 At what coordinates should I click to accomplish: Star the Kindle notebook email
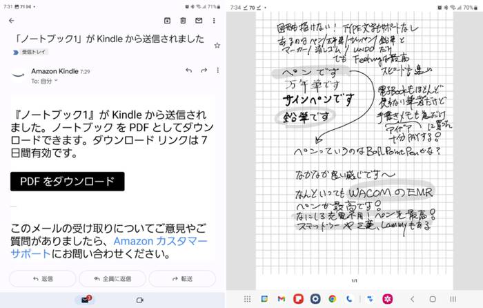click(217, 46)
